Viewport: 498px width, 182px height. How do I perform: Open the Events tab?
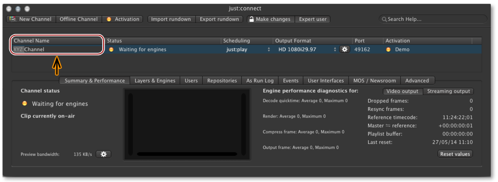291,81
